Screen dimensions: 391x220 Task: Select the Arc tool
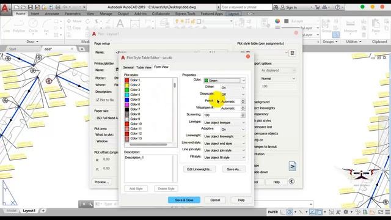tap(46, 26)
